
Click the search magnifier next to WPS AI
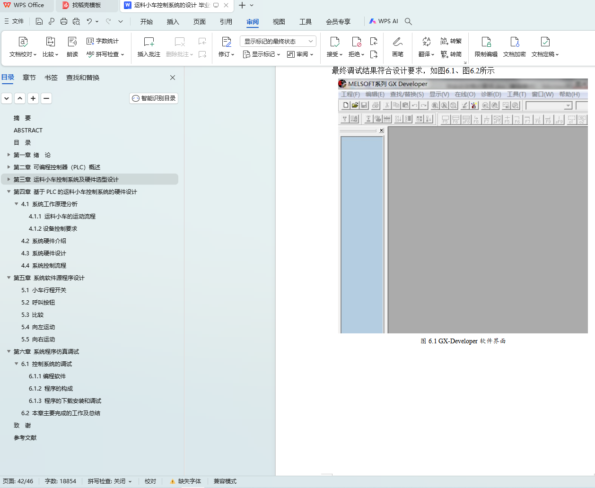(409, 21)
